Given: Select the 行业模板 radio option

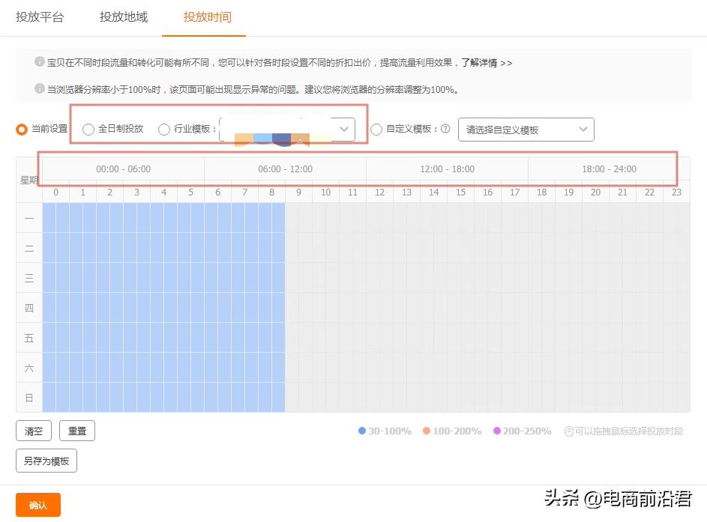Looking at the screenshot, I should (163, 129).
